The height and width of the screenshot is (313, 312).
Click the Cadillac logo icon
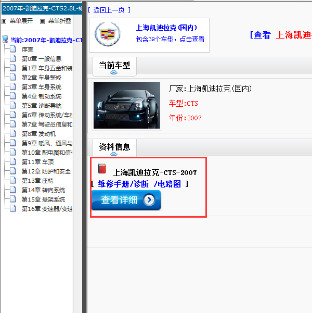point(108,35)
